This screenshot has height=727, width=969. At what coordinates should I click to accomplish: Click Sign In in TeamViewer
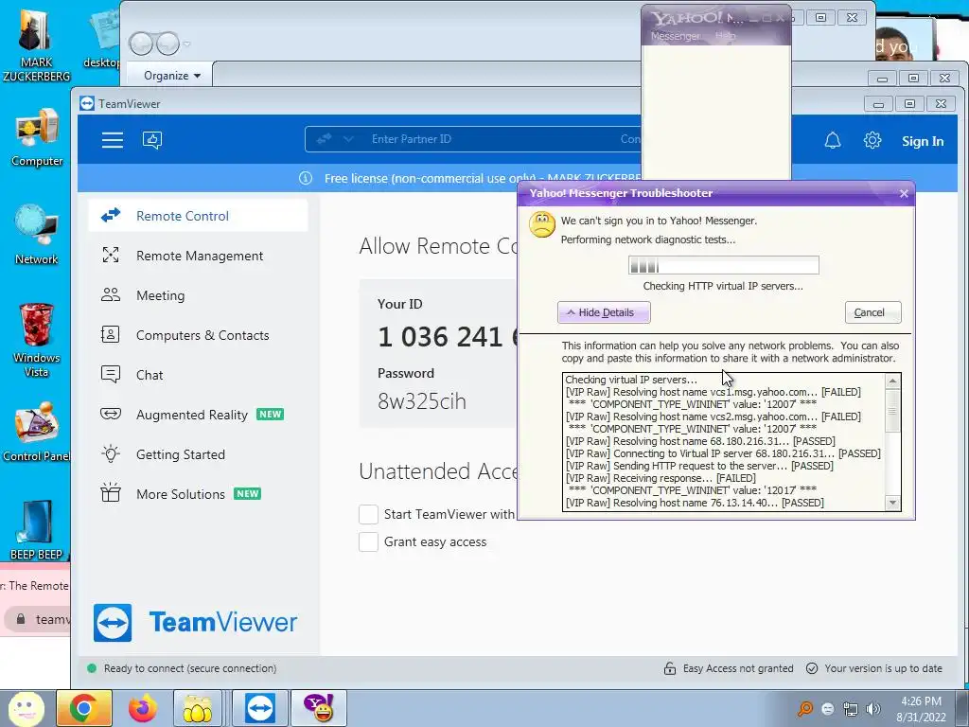point(922,141)
